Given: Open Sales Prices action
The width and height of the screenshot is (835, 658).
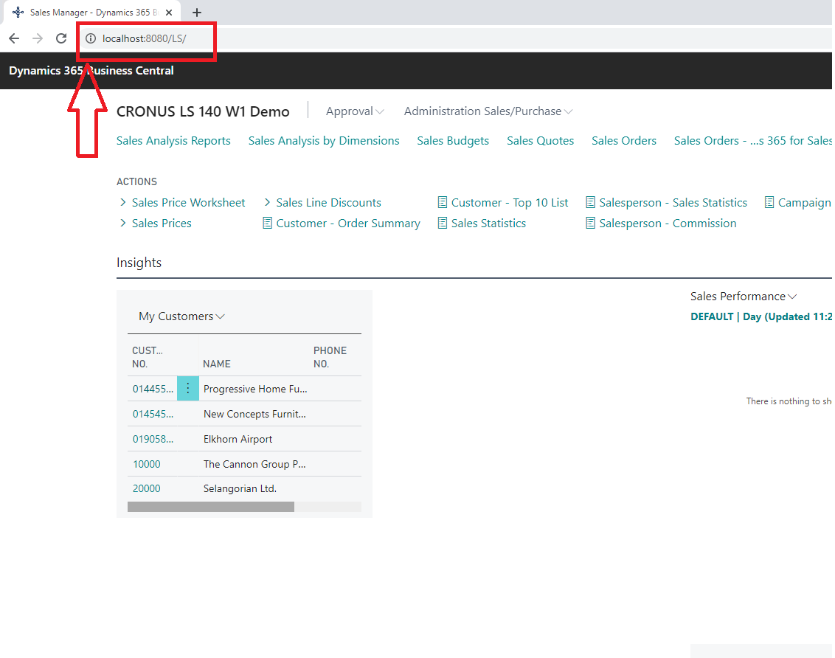Looking at the screenshot, I should 162,224.
